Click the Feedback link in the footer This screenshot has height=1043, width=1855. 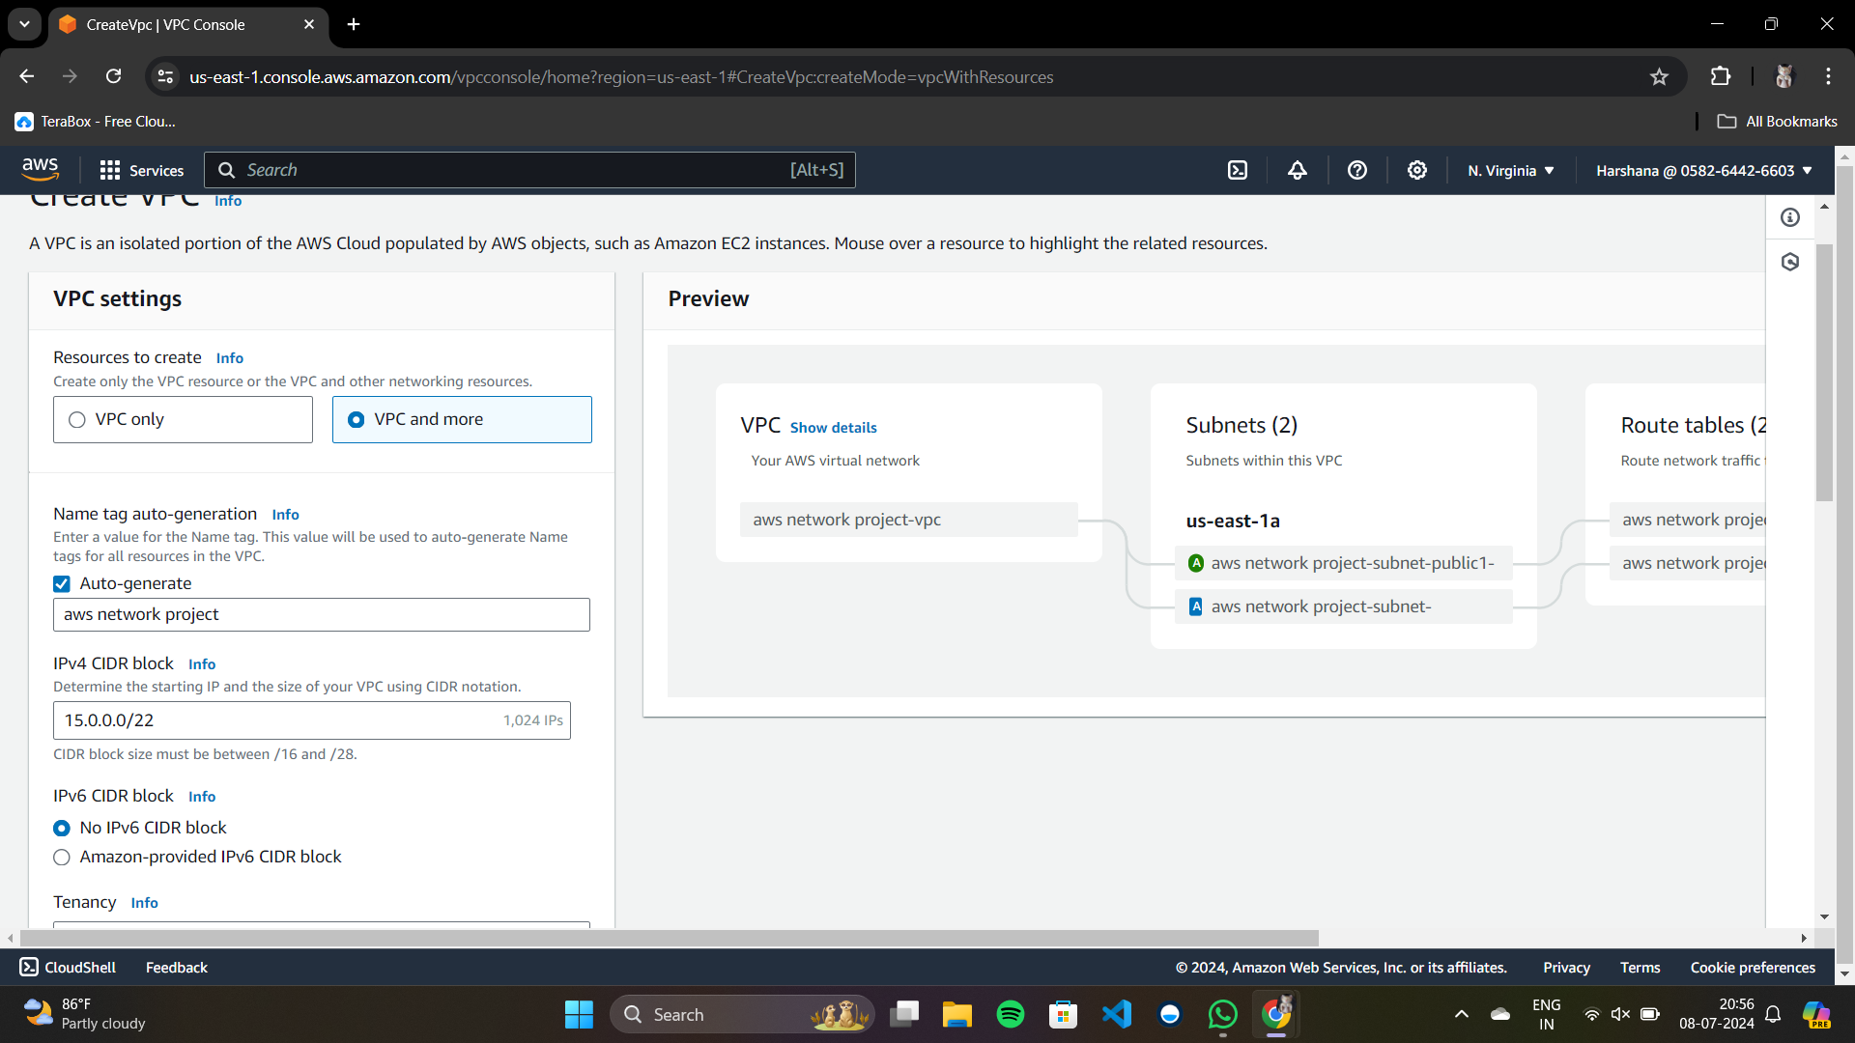click(x=176, y=967)
